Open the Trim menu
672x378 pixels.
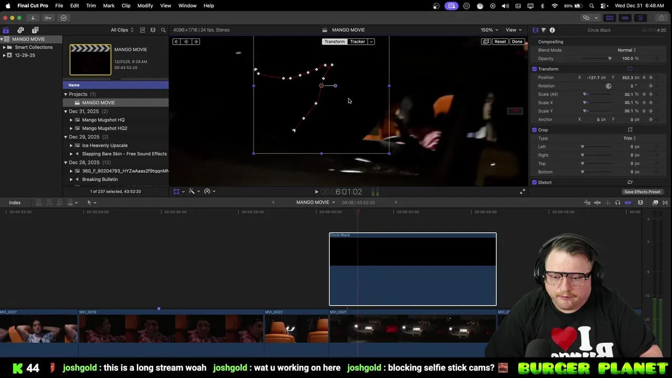coord(91,5)
